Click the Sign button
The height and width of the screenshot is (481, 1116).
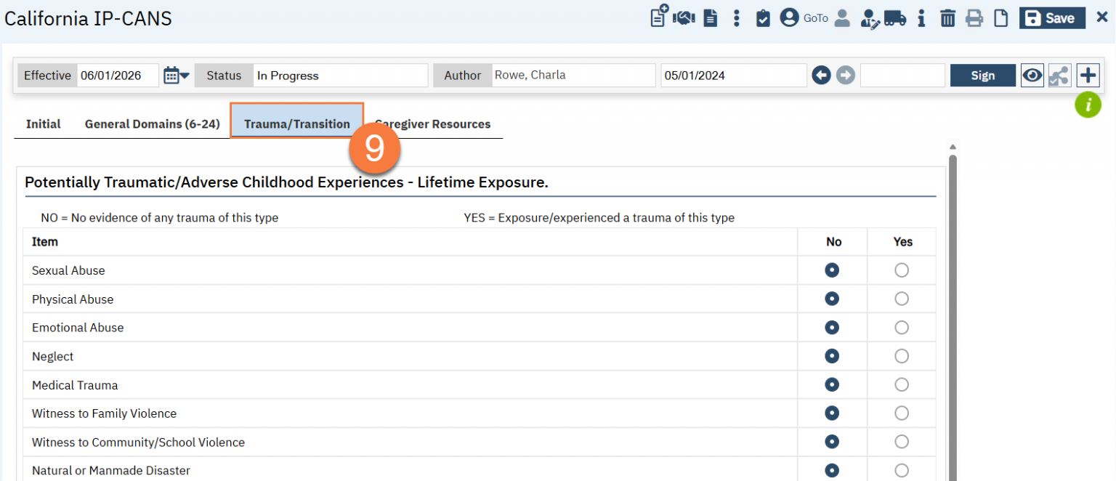[x=983, y=75]
